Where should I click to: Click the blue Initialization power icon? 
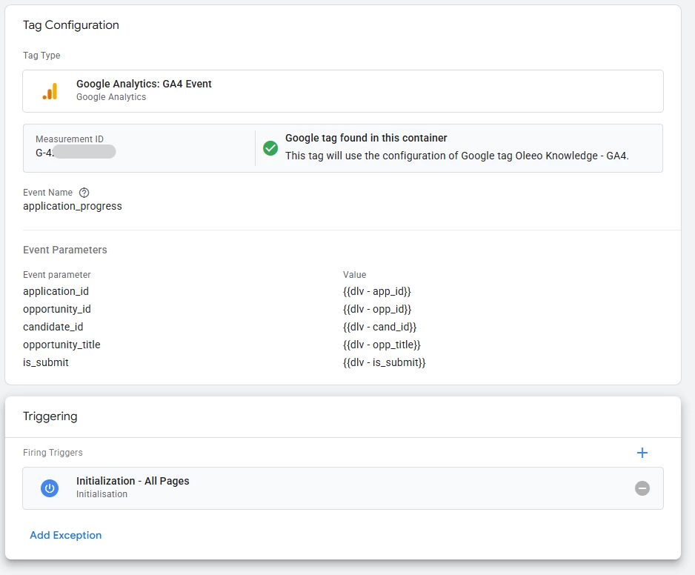coord(50,488)
